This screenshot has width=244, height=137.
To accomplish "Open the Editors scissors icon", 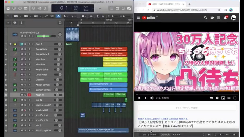I will click(x=45, y=8).
